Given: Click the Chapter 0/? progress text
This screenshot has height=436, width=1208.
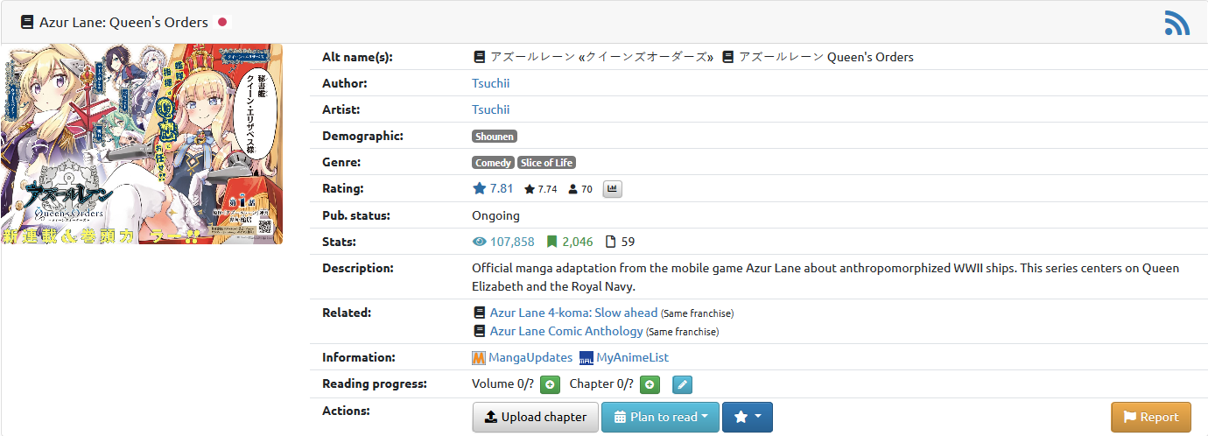Looking at the screenshot, I should pos(601,384).
